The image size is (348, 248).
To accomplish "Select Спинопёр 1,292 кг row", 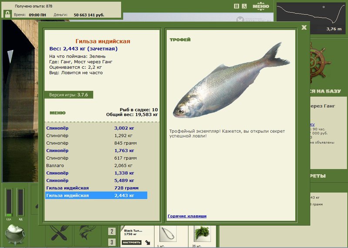I will 96,136.
